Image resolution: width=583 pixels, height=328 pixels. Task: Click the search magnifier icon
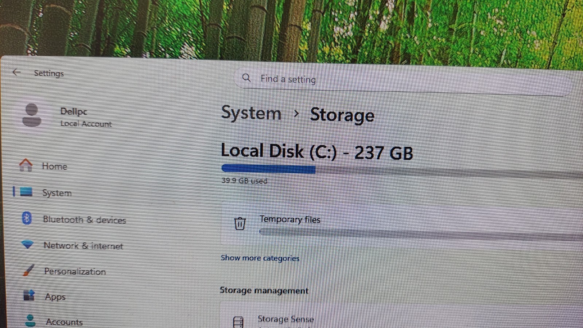246,78
